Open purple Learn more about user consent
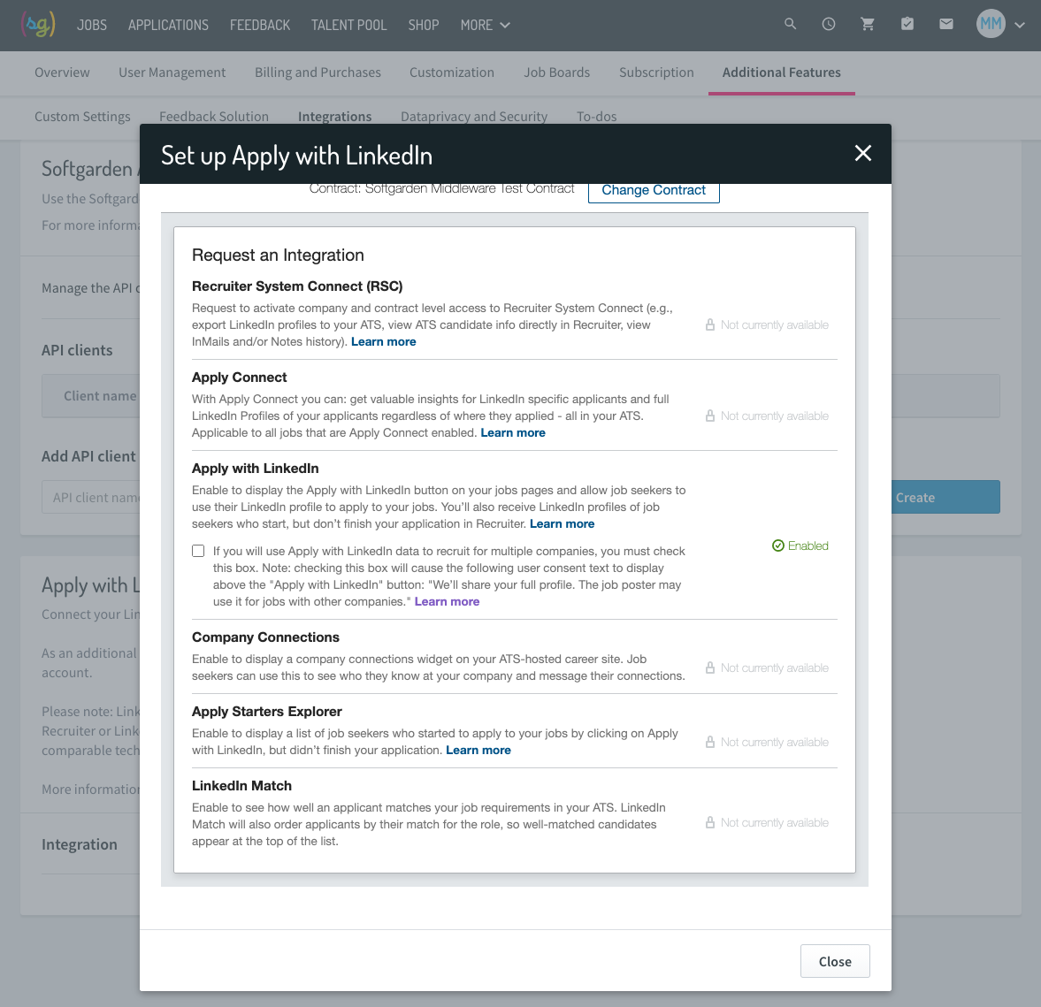 (x=447, y=600)
